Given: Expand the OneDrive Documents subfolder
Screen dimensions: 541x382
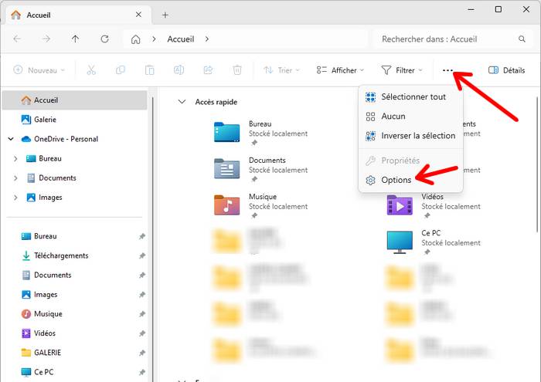Looking at the screenshot, I should (x=15, y=178).
